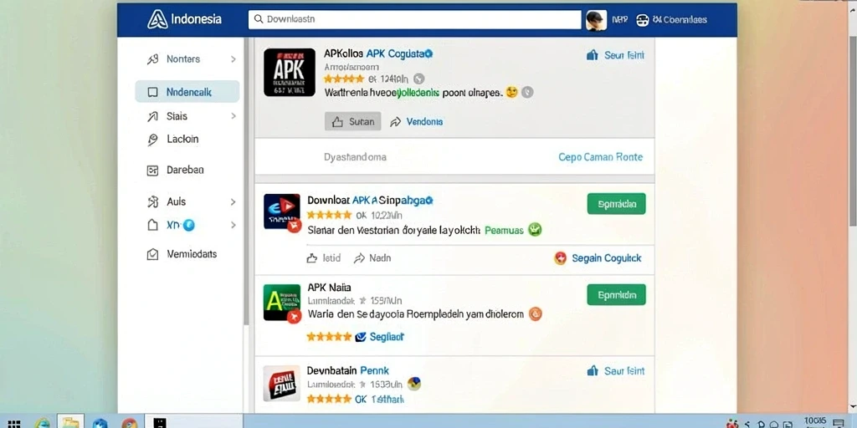The image size is (857, 428).
Task: Expand the Nonters sidebar chevron
Action: coord(233,59)
